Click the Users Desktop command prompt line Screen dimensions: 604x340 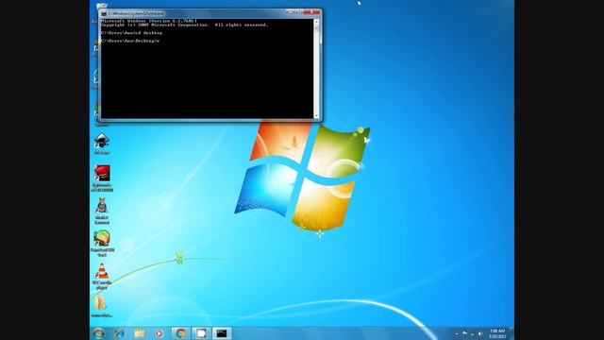[x=130, y=41]
